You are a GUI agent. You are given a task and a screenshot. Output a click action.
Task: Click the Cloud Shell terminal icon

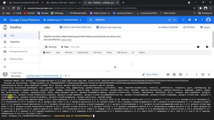click(x=5, y=75)
